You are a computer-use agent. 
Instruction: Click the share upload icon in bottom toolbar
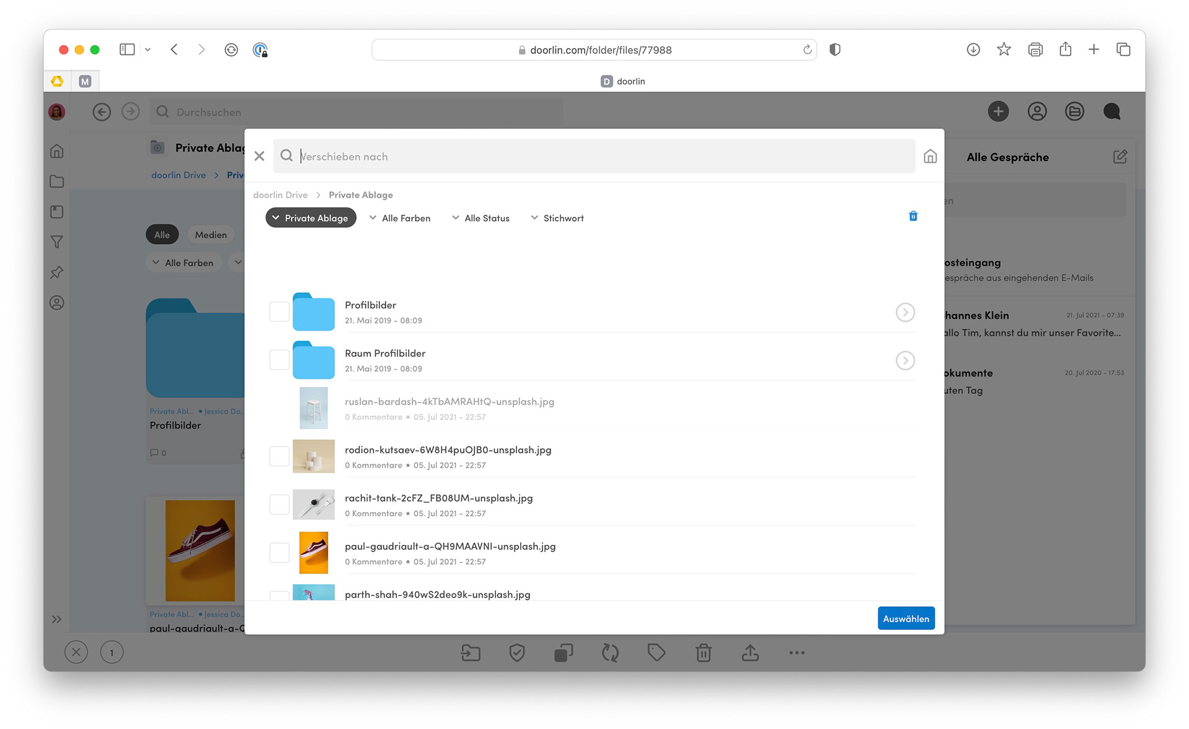(750, 652)
